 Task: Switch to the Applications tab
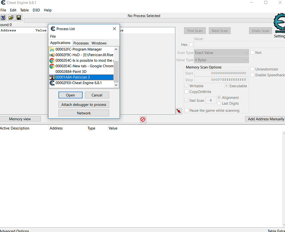click(60, 43)
